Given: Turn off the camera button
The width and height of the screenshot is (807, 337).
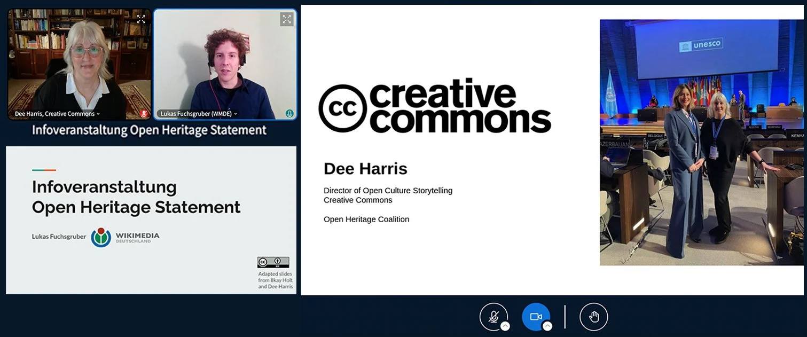Looking at the screenshot, I should tap(536, 317).
